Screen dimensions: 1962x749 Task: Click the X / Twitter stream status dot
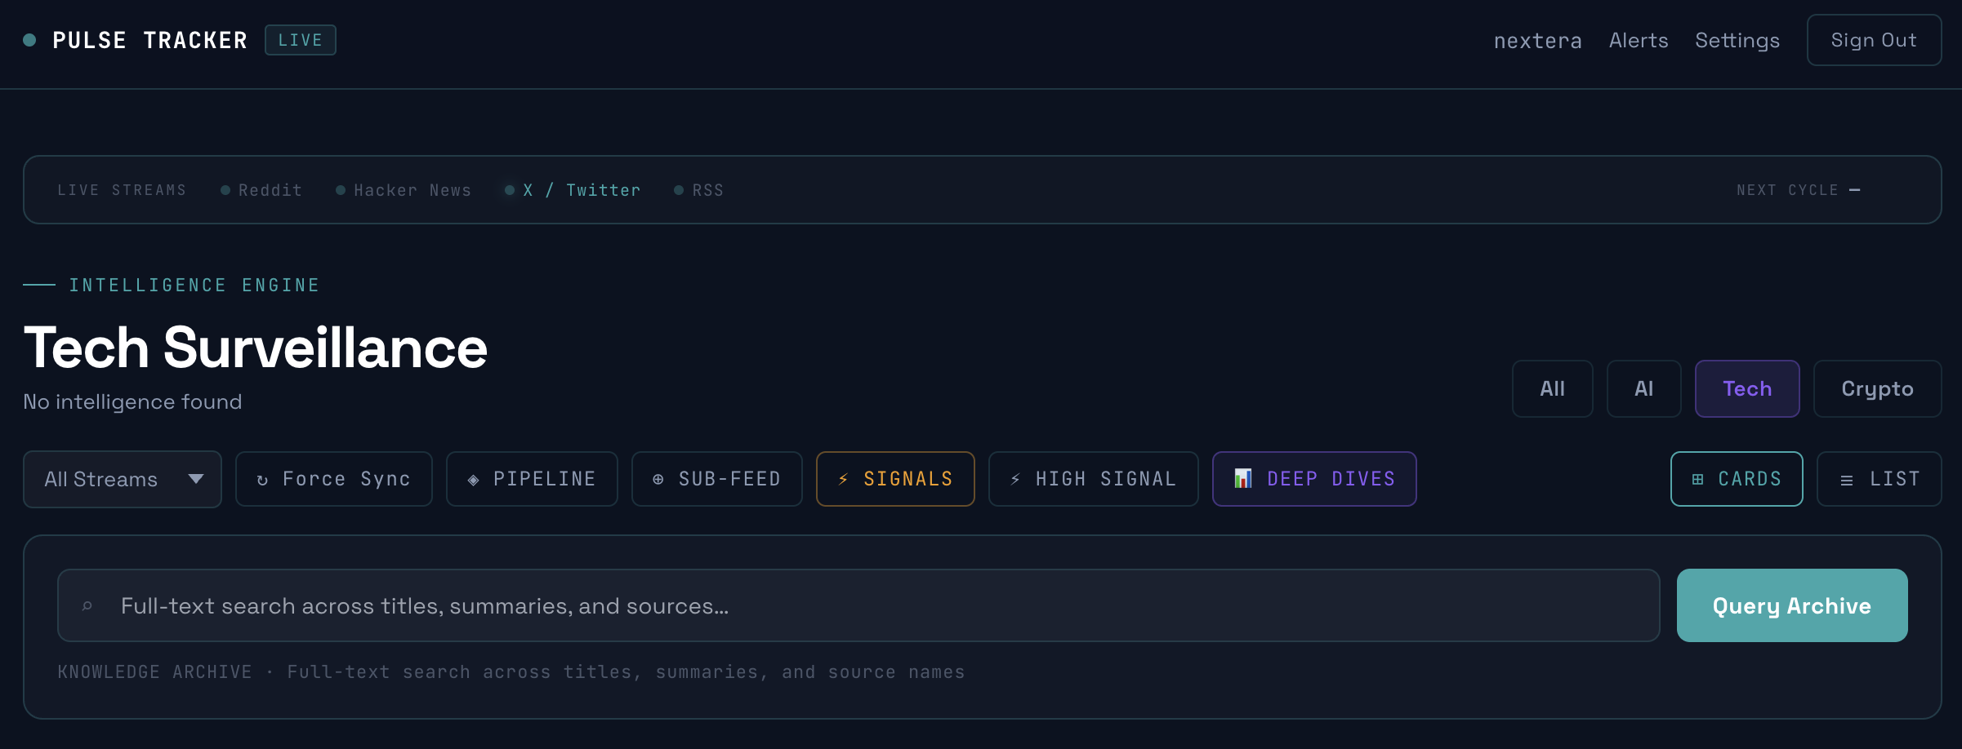click(510, 190)
